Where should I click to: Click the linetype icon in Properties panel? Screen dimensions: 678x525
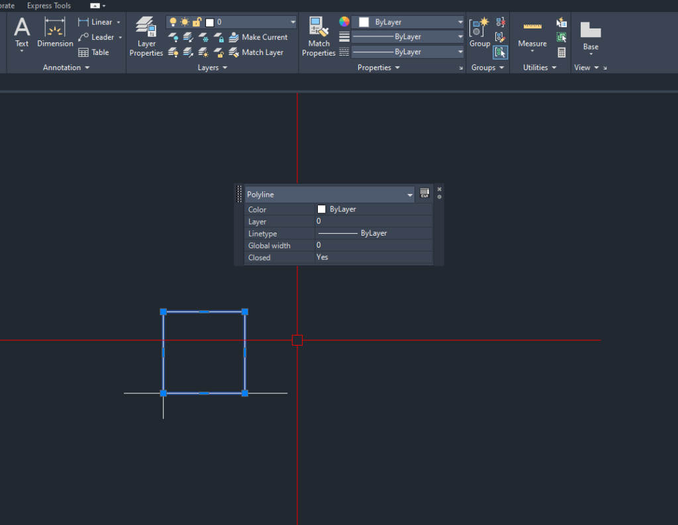coord(344,52)
